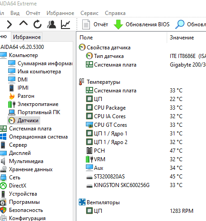Click the Gigabyte 200/3 motherboard value
Screen dimensions: 206x221
[x=188, y=65]
